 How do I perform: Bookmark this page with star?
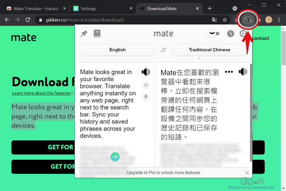pyautogui.click(x=225, y=20)
